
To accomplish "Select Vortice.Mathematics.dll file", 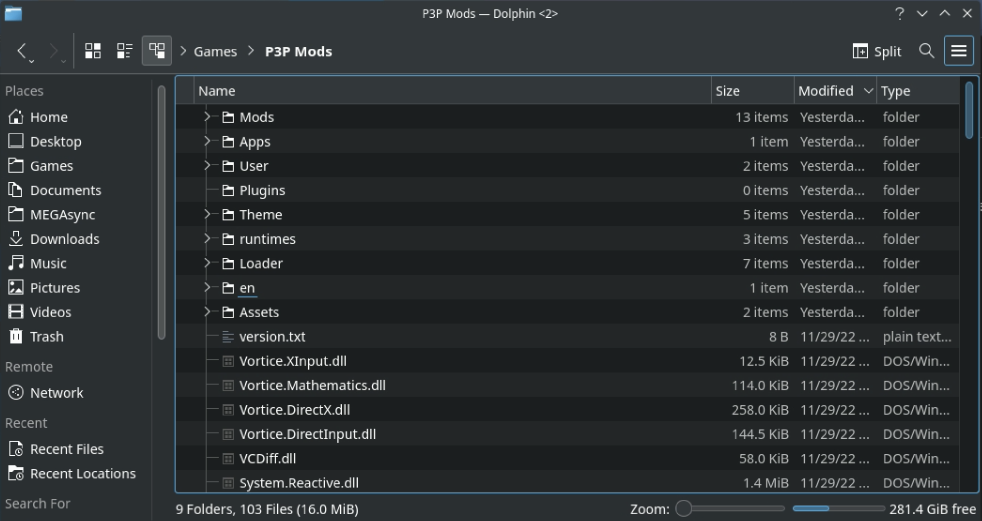I will pos(312,385).
